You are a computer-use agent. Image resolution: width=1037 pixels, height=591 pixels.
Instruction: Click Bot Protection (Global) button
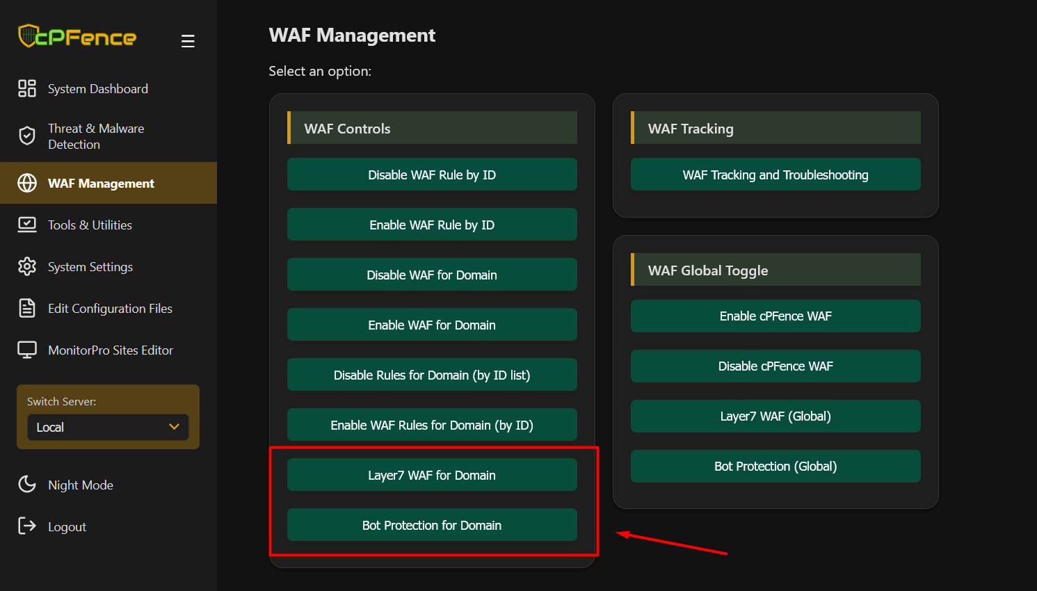pyautogui.click(x=775, y=466)
